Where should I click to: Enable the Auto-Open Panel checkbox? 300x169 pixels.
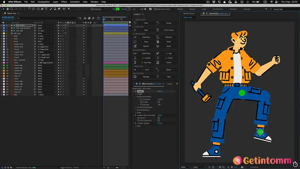click(x=155, y=9)
